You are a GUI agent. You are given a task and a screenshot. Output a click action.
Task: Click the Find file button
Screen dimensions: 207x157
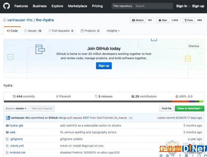tap(166, 108)
